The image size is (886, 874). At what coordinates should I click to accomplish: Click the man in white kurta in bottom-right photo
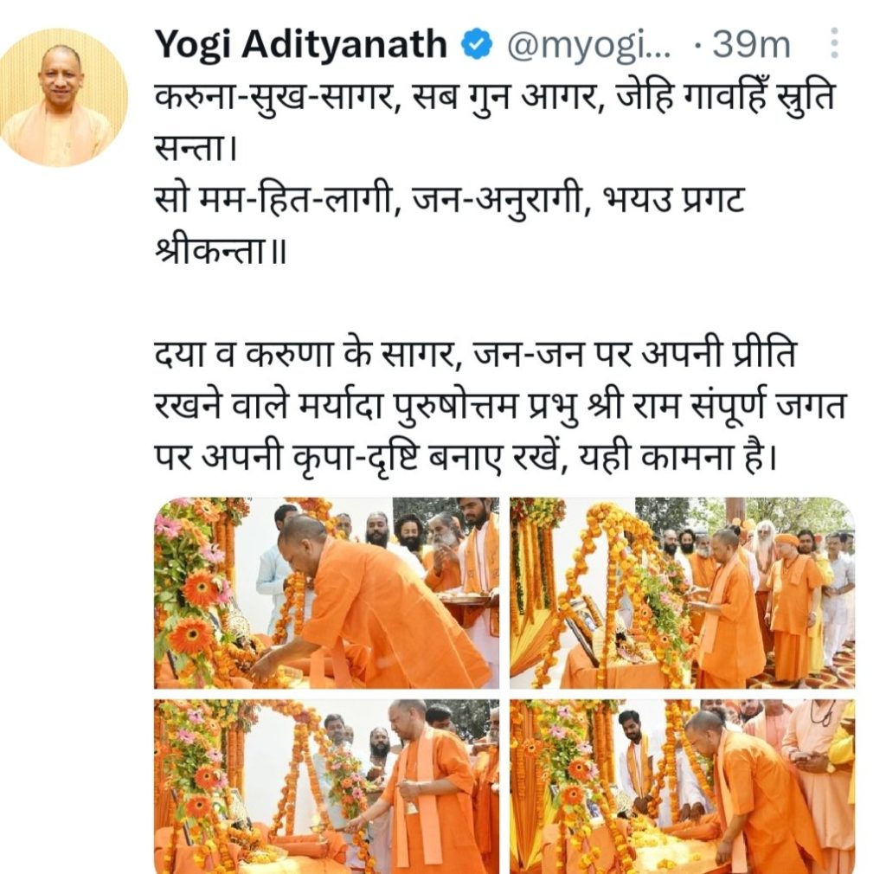pyautogui.click(x=639, y=757)
